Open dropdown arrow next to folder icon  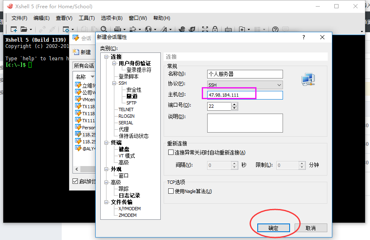31,30
